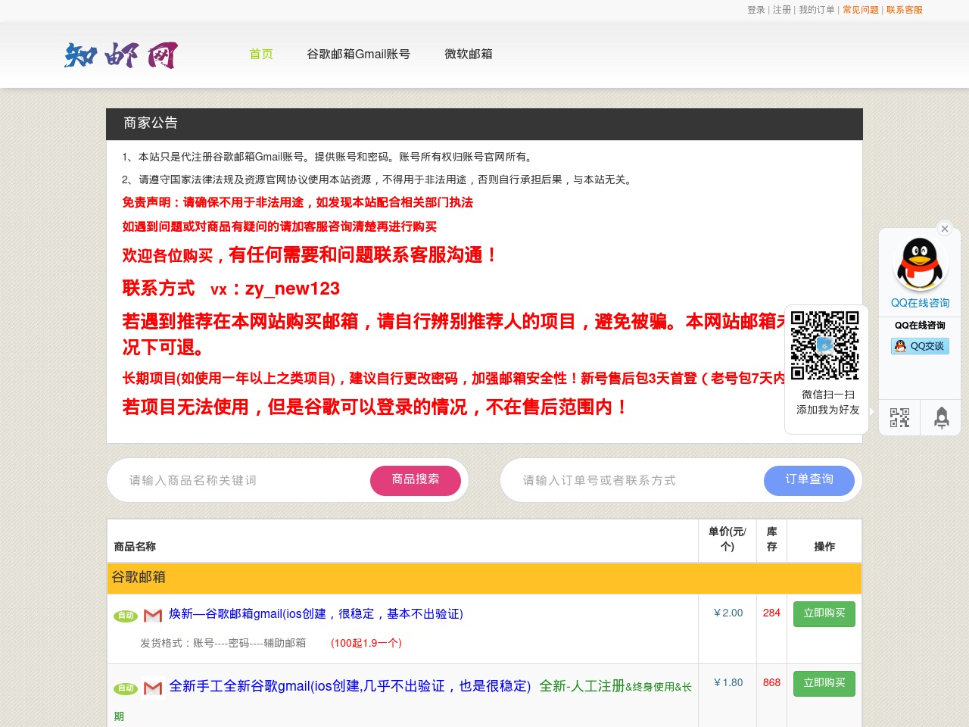Click Gmail icon beside 全新手工 product
The width and height of the screenshot is (969, 727).
pyautogui.click(x=153, y=688)
